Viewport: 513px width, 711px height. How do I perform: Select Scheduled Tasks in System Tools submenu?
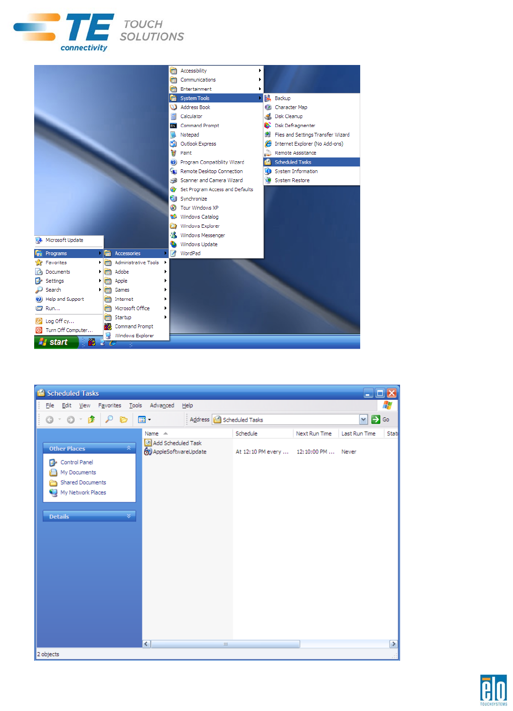(312, 162)
